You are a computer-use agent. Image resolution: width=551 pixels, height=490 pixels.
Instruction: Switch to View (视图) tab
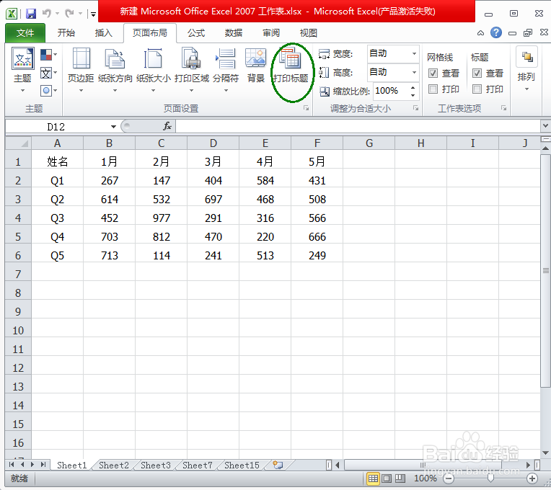pos(309,33)
